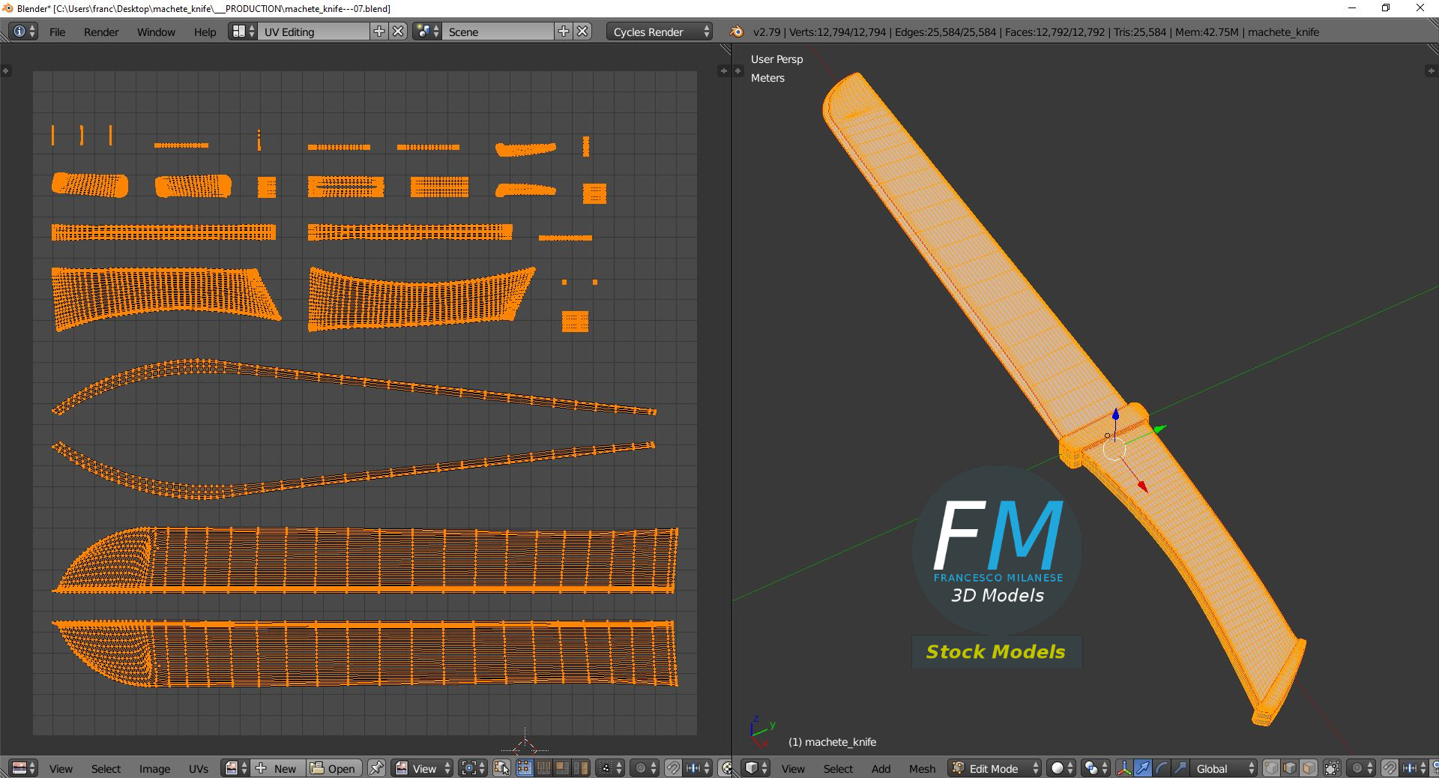Click Open to load an image
This screenshot has height=778, width=1439.
coord(334,768)
